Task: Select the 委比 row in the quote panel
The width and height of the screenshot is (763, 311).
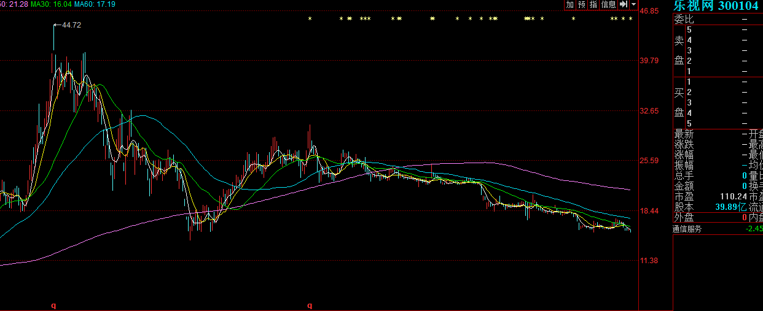Action: 718,19
